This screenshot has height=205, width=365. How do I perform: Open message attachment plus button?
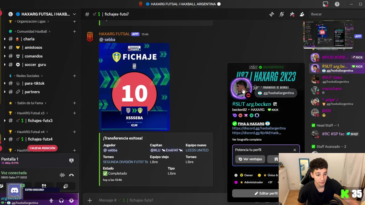click(x=90, y=200)
